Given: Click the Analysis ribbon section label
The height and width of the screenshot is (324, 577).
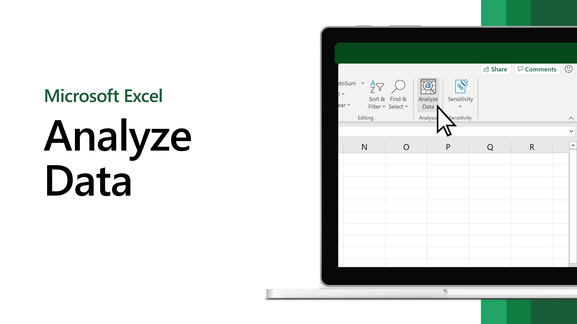Looking at the screenshot, I should tap(428, 118).
